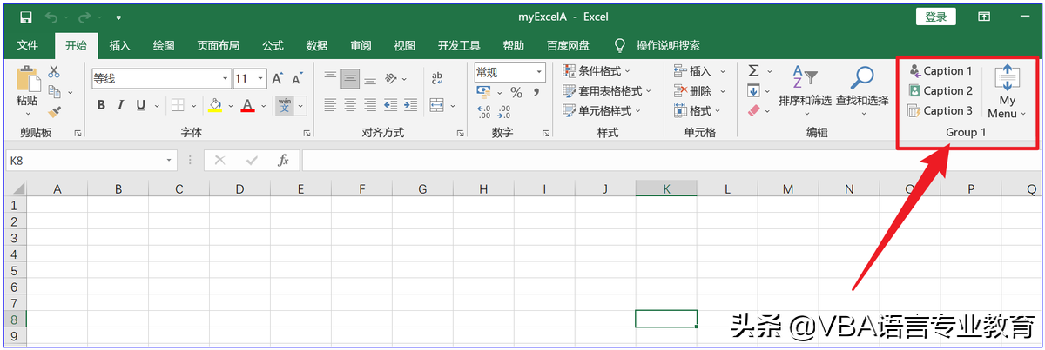Image resolution: width=1045 pixels, height=350 pixels.
Task: Open 条件格式 conditional formatting menu
Action: pyautogui.click(x=597, y=71)
